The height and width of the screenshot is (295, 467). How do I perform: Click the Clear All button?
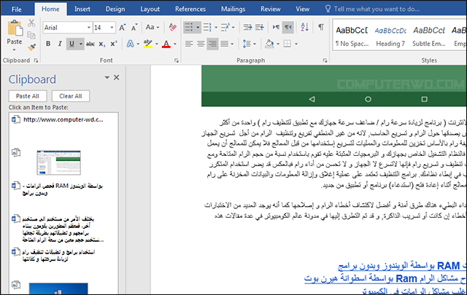click(x=71, y=96)
